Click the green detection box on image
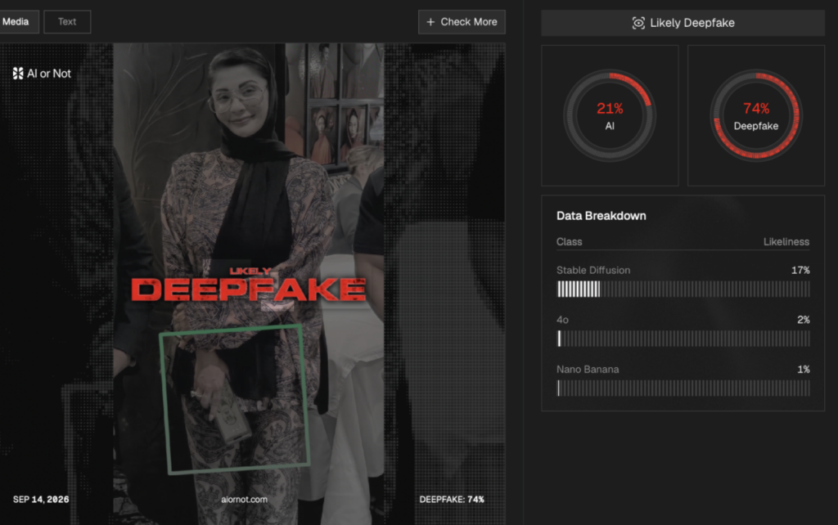The image size is (838, 525). [x=235, y=399]
